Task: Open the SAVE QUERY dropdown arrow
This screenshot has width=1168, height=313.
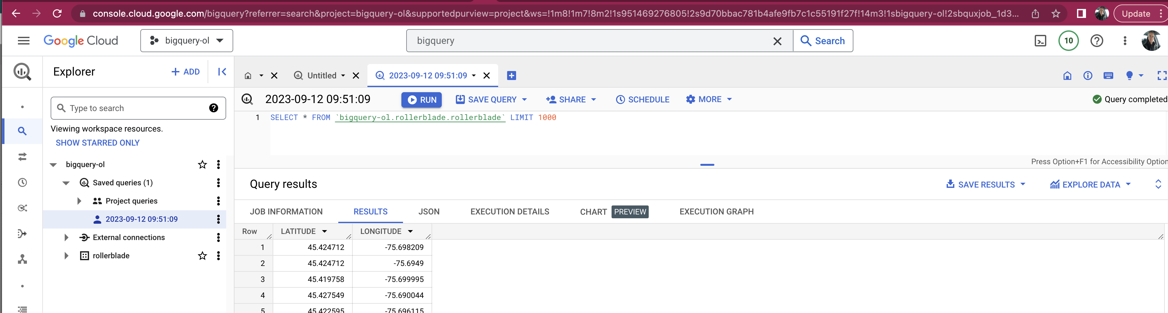Action: (x=525, y=99)
